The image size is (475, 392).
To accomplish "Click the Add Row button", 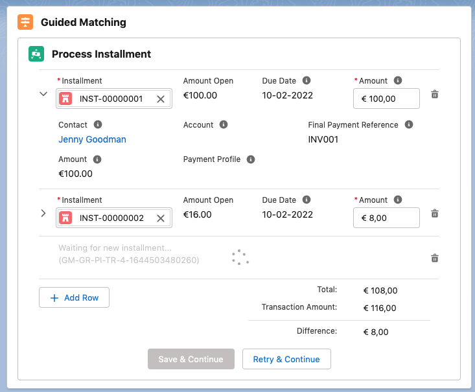I will pos(74,297).
